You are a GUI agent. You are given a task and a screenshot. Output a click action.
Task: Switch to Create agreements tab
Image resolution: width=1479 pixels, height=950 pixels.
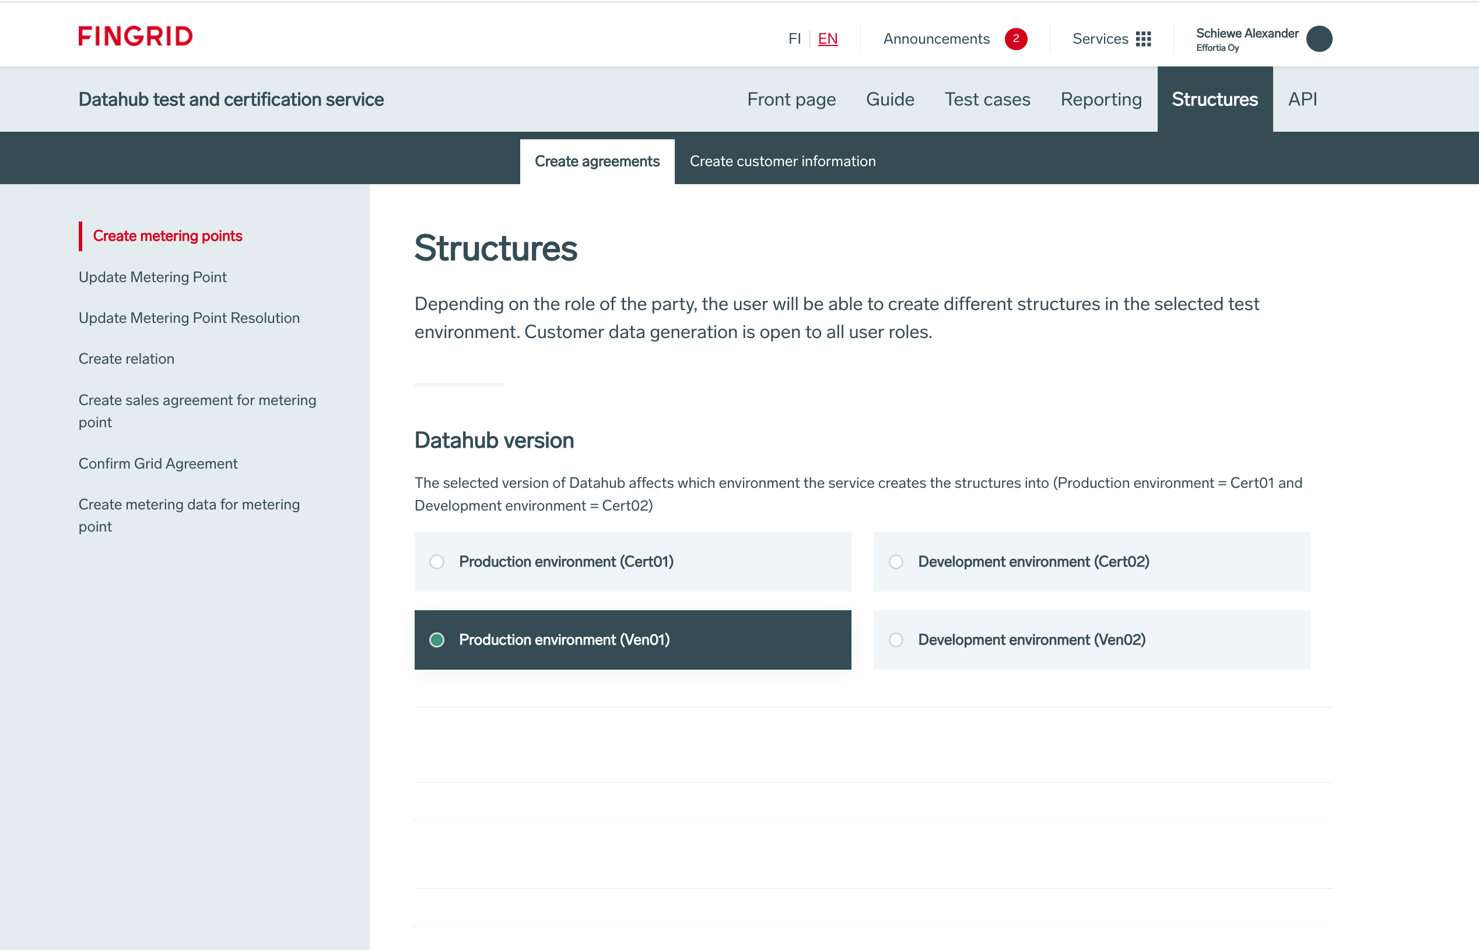[x=597, y=161]
